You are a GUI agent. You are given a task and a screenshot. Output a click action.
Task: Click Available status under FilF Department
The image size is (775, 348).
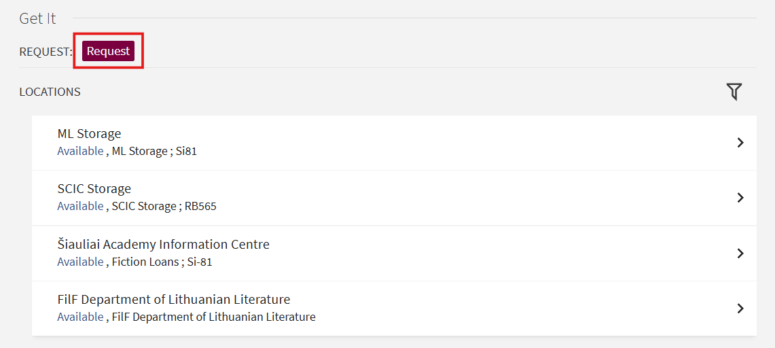80,317
